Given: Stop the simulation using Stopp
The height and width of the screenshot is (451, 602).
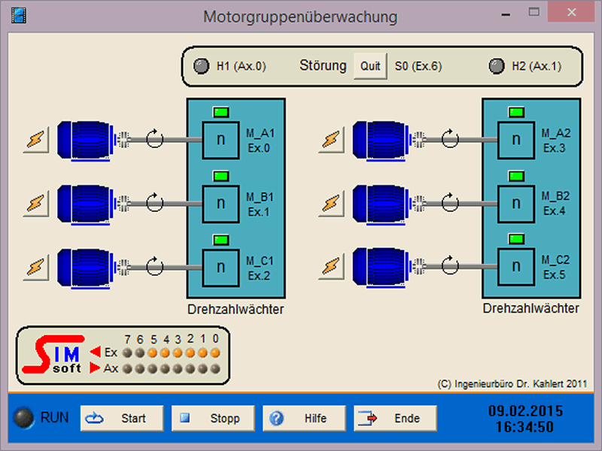Looking at the screenshot, I should click(213, 419).
